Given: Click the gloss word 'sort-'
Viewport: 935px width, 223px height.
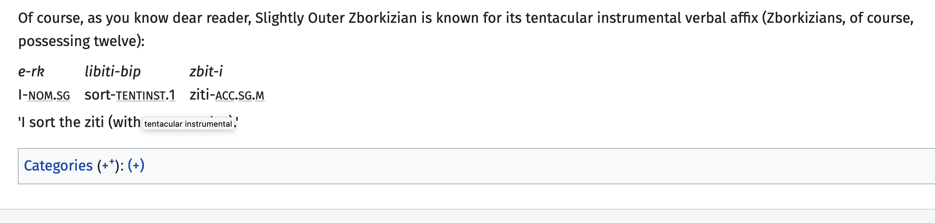Looking at the screenshot, I should tap(100, 95).
